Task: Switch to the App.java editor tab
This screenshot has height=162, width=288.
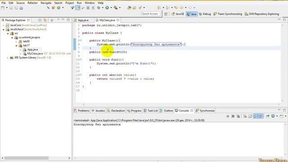Action: click(x=83, y=20)
